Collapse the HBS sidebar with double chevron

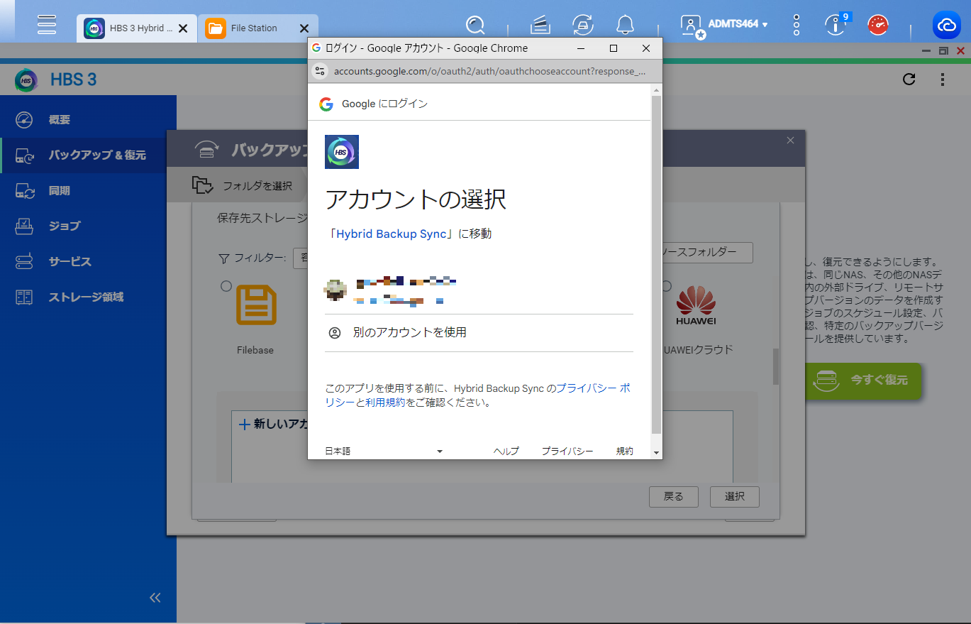155,598
